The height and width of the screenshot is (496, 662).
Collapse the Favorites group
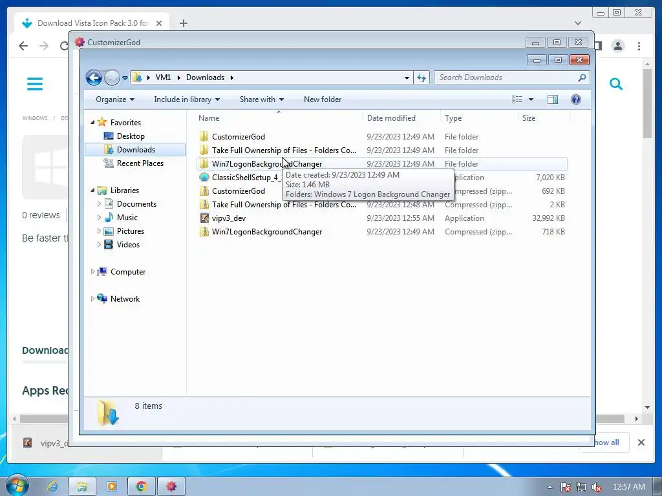[x=93, y=122]
